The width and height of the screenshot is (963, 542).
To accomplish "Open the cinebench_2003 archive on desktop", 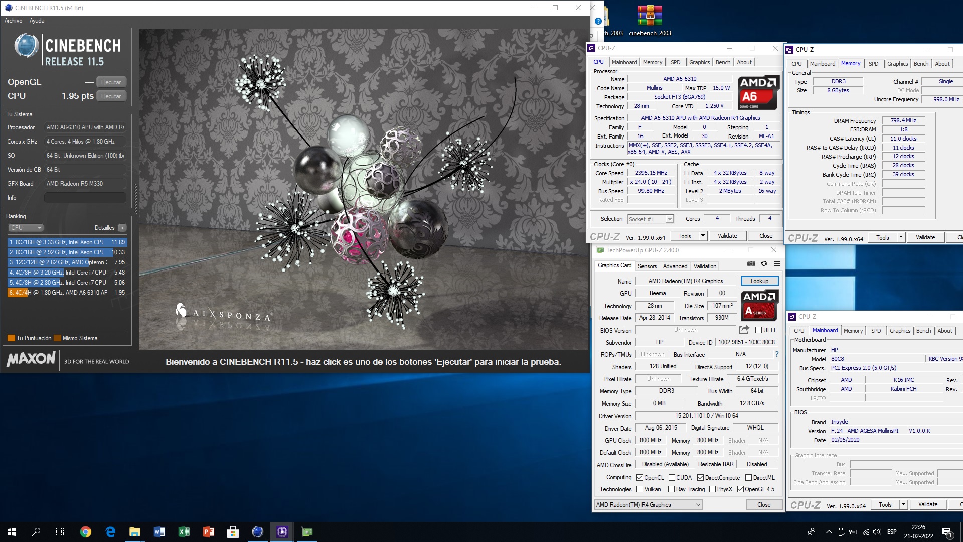I will (x=650, y=21).
